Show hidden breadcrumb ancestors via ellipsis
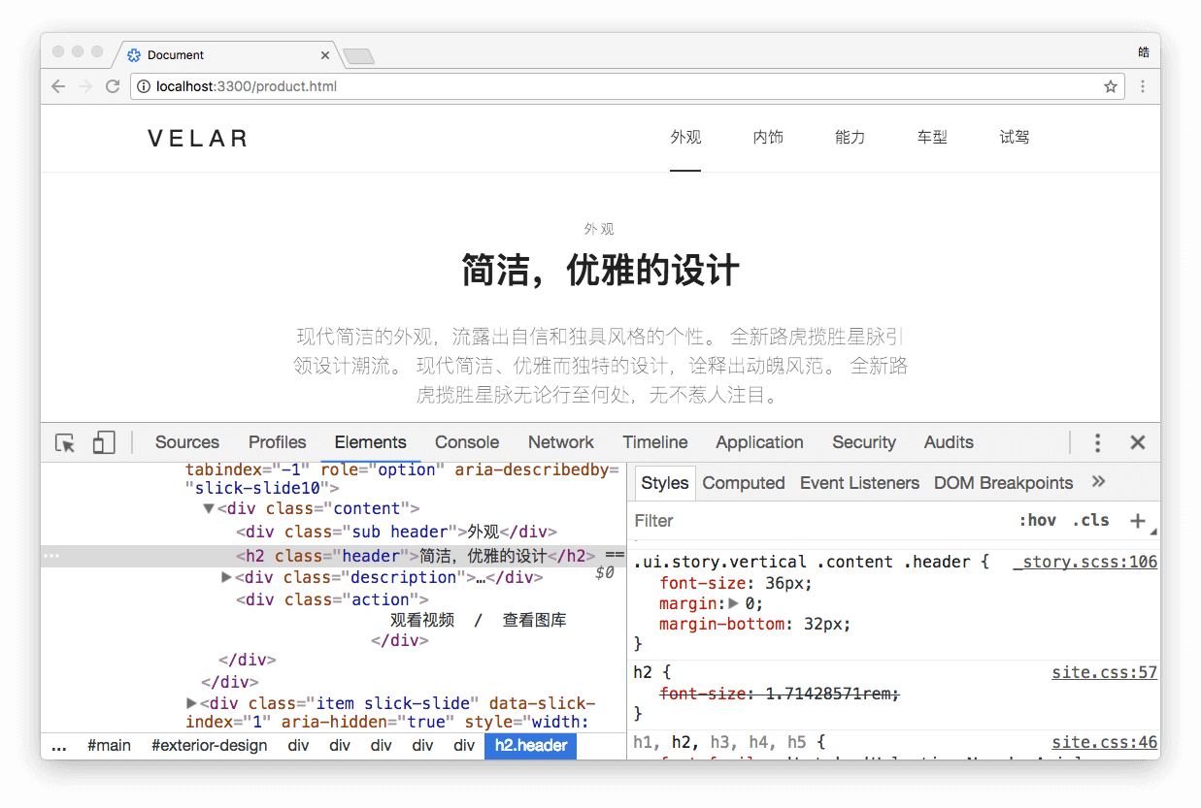Screen dimensions: 1201x808 coord(59,746)
